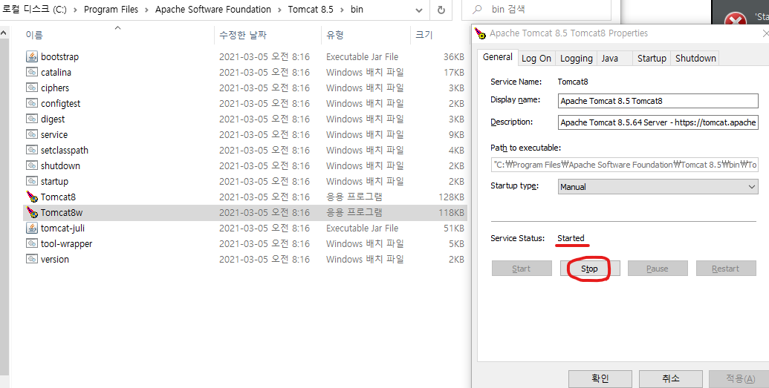Select the catalina file name

click(56, 72)
